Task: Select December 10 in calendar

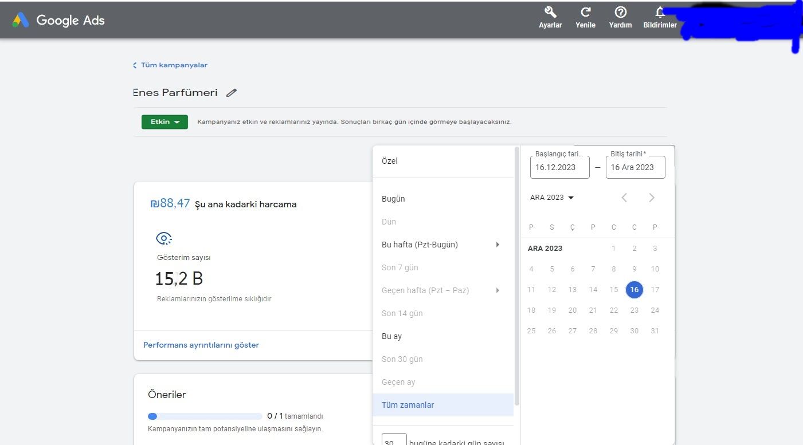Action: coord(655,269)
